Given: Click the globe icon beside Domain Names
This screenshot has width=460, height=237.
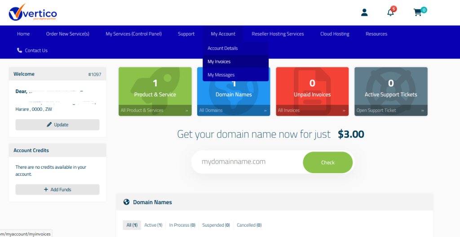Looking at the screenshot, I should click(x=126, y=202).
